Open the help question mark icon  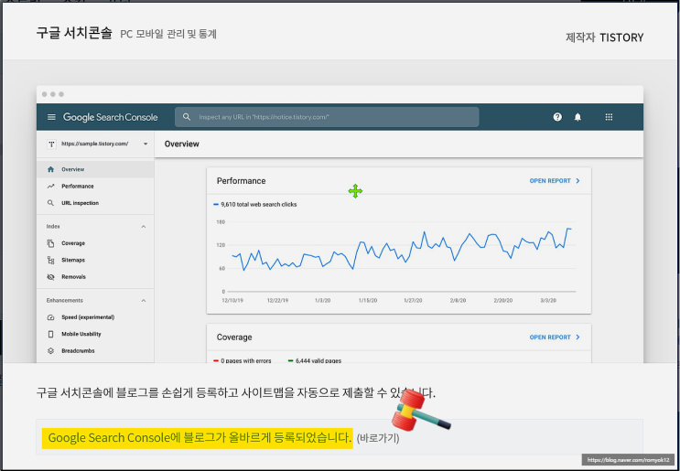point(557,117)
